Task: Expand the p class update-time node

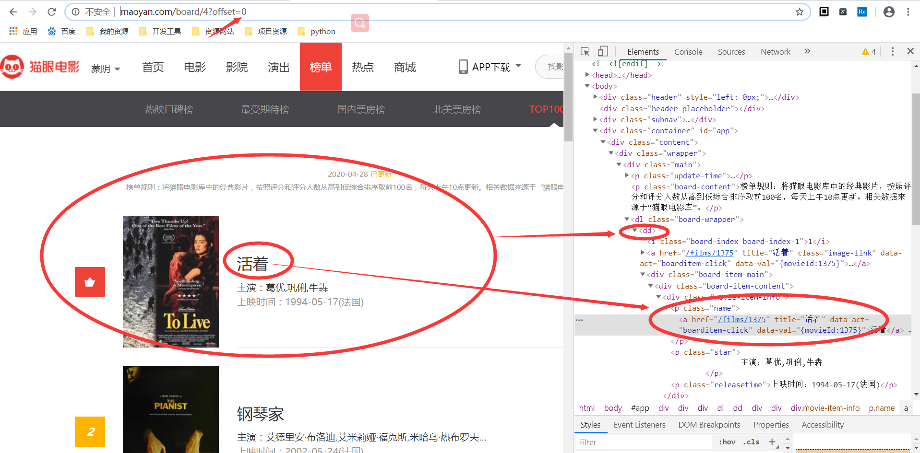Action: tap(627, 175)
